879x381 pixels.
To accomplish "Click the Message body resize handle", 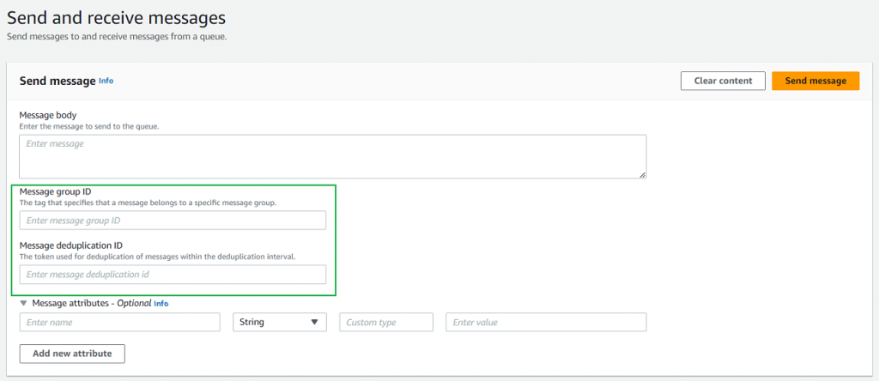I will [x=641, y=174].
